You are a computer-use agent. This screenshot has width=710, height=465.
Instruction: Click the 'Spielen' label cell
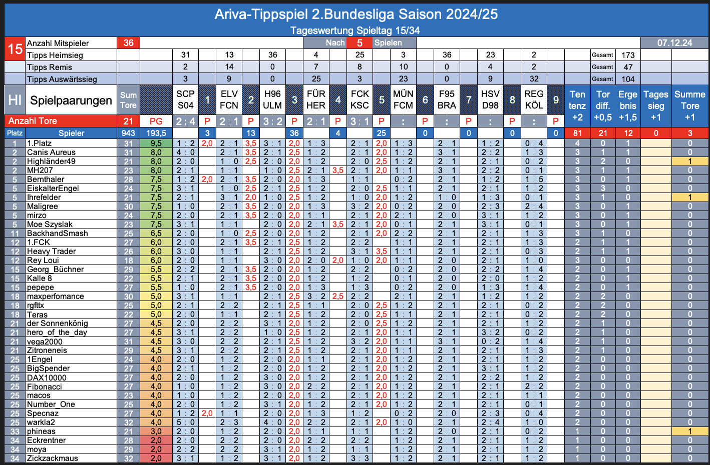click(x=388, y=43)
